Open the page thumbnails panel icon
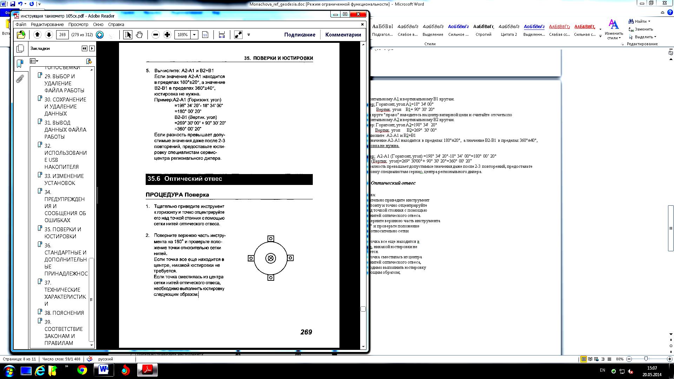The height and width of the screenshot is (379, 674). 20,48
